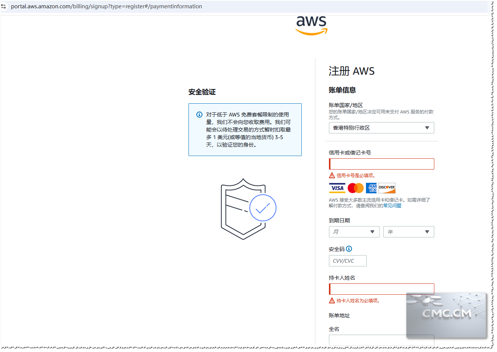Click the 到期日期 label
The height and width of the screenshot is (352, 497).
[x=339, y=220]
